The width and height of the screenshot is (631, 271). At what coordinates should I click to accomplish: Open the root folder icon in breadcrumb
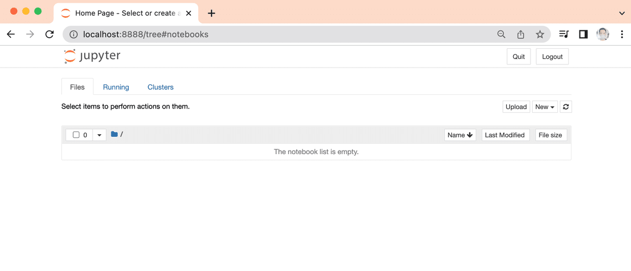tap(114, 135)
